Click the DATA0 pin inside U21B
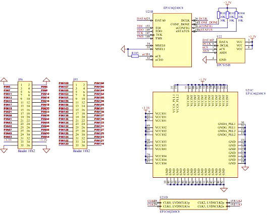267x215 pixels. [160, 20]
